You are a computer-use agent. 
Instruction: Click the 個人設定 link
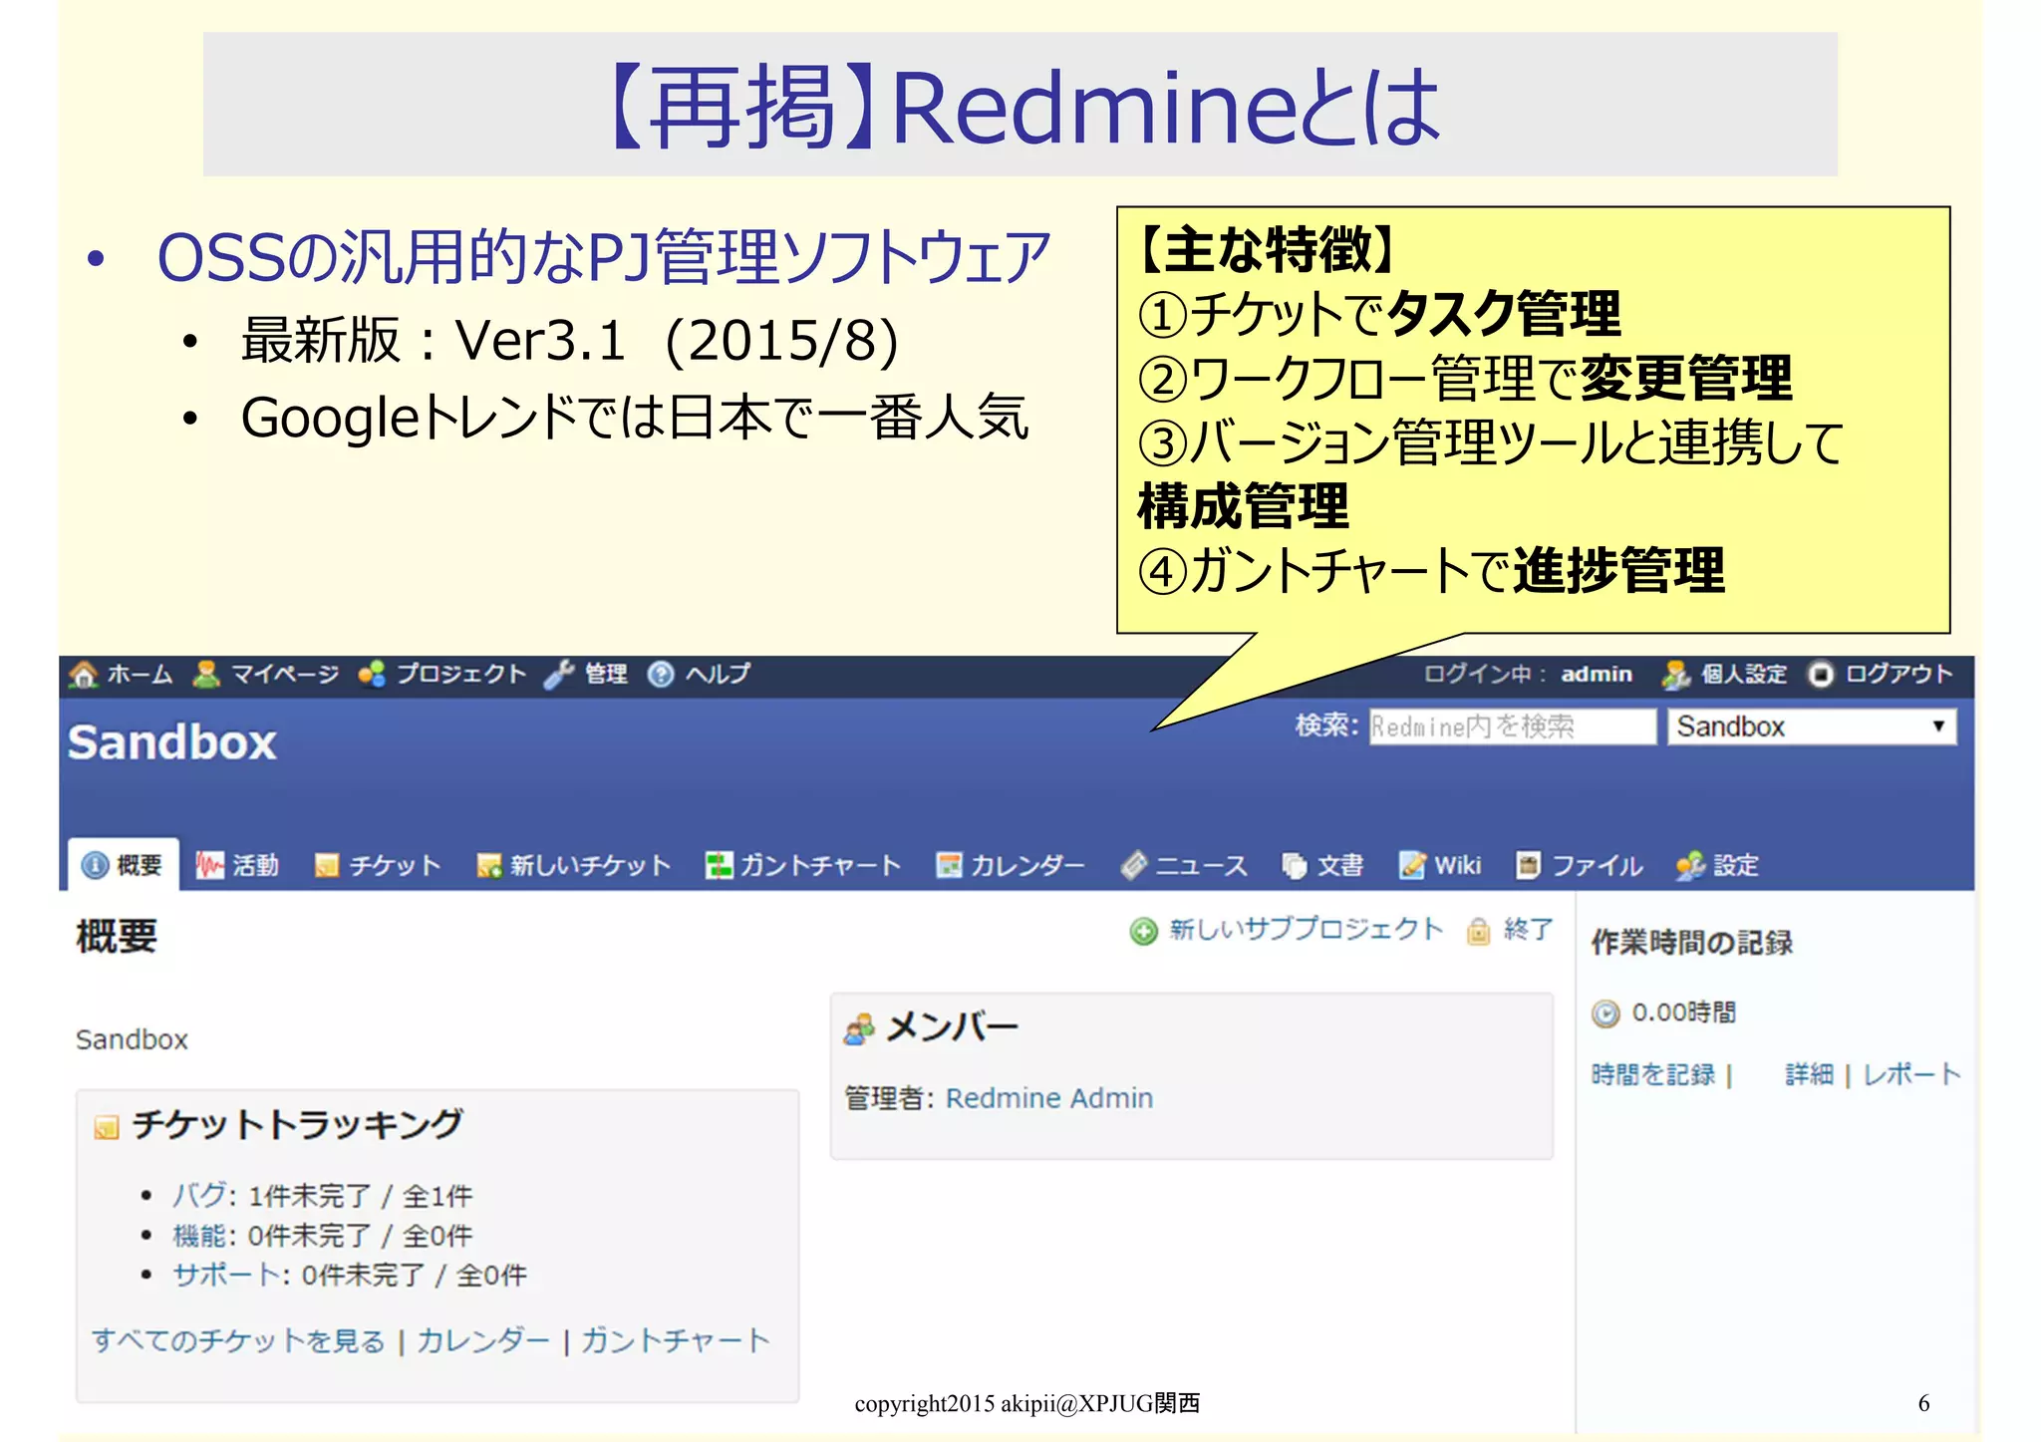pos(1744,675)
